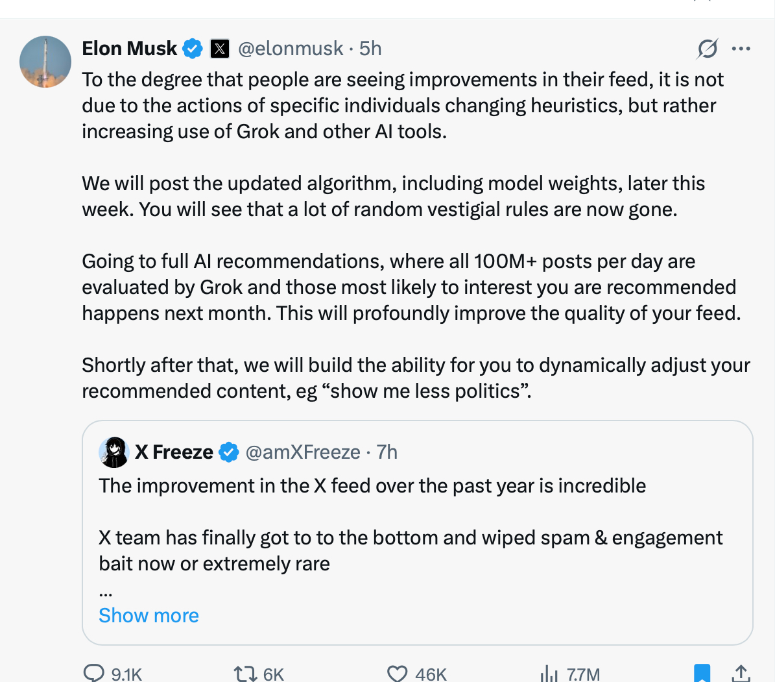Image resolution: width=775 pixels, height=682 pixels.
Task: Click the black X affiliation badge
Action: (220, 49)
